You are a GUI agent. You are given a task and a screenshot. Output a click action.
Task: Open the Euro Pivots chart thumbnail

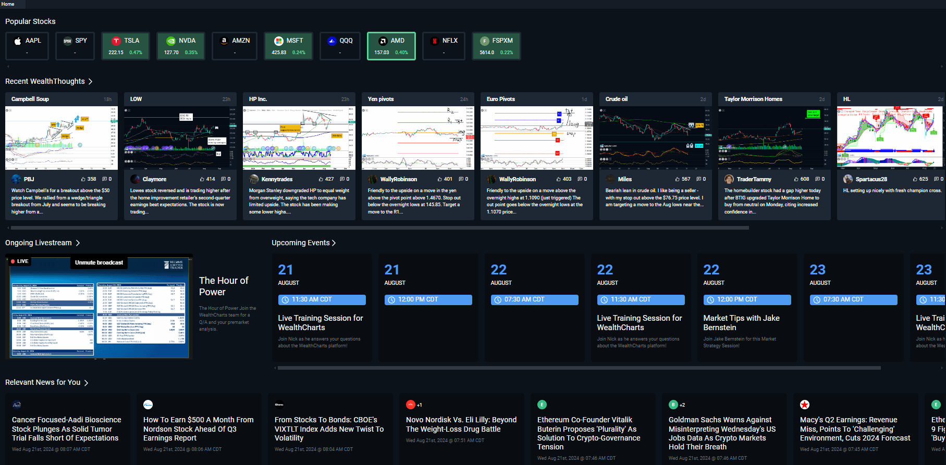537,138
